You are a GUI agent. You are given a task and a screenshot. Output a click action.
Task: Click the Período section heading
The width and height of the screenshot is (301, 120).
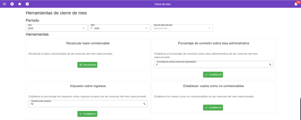pyautogui.click(x=32, y=21)
